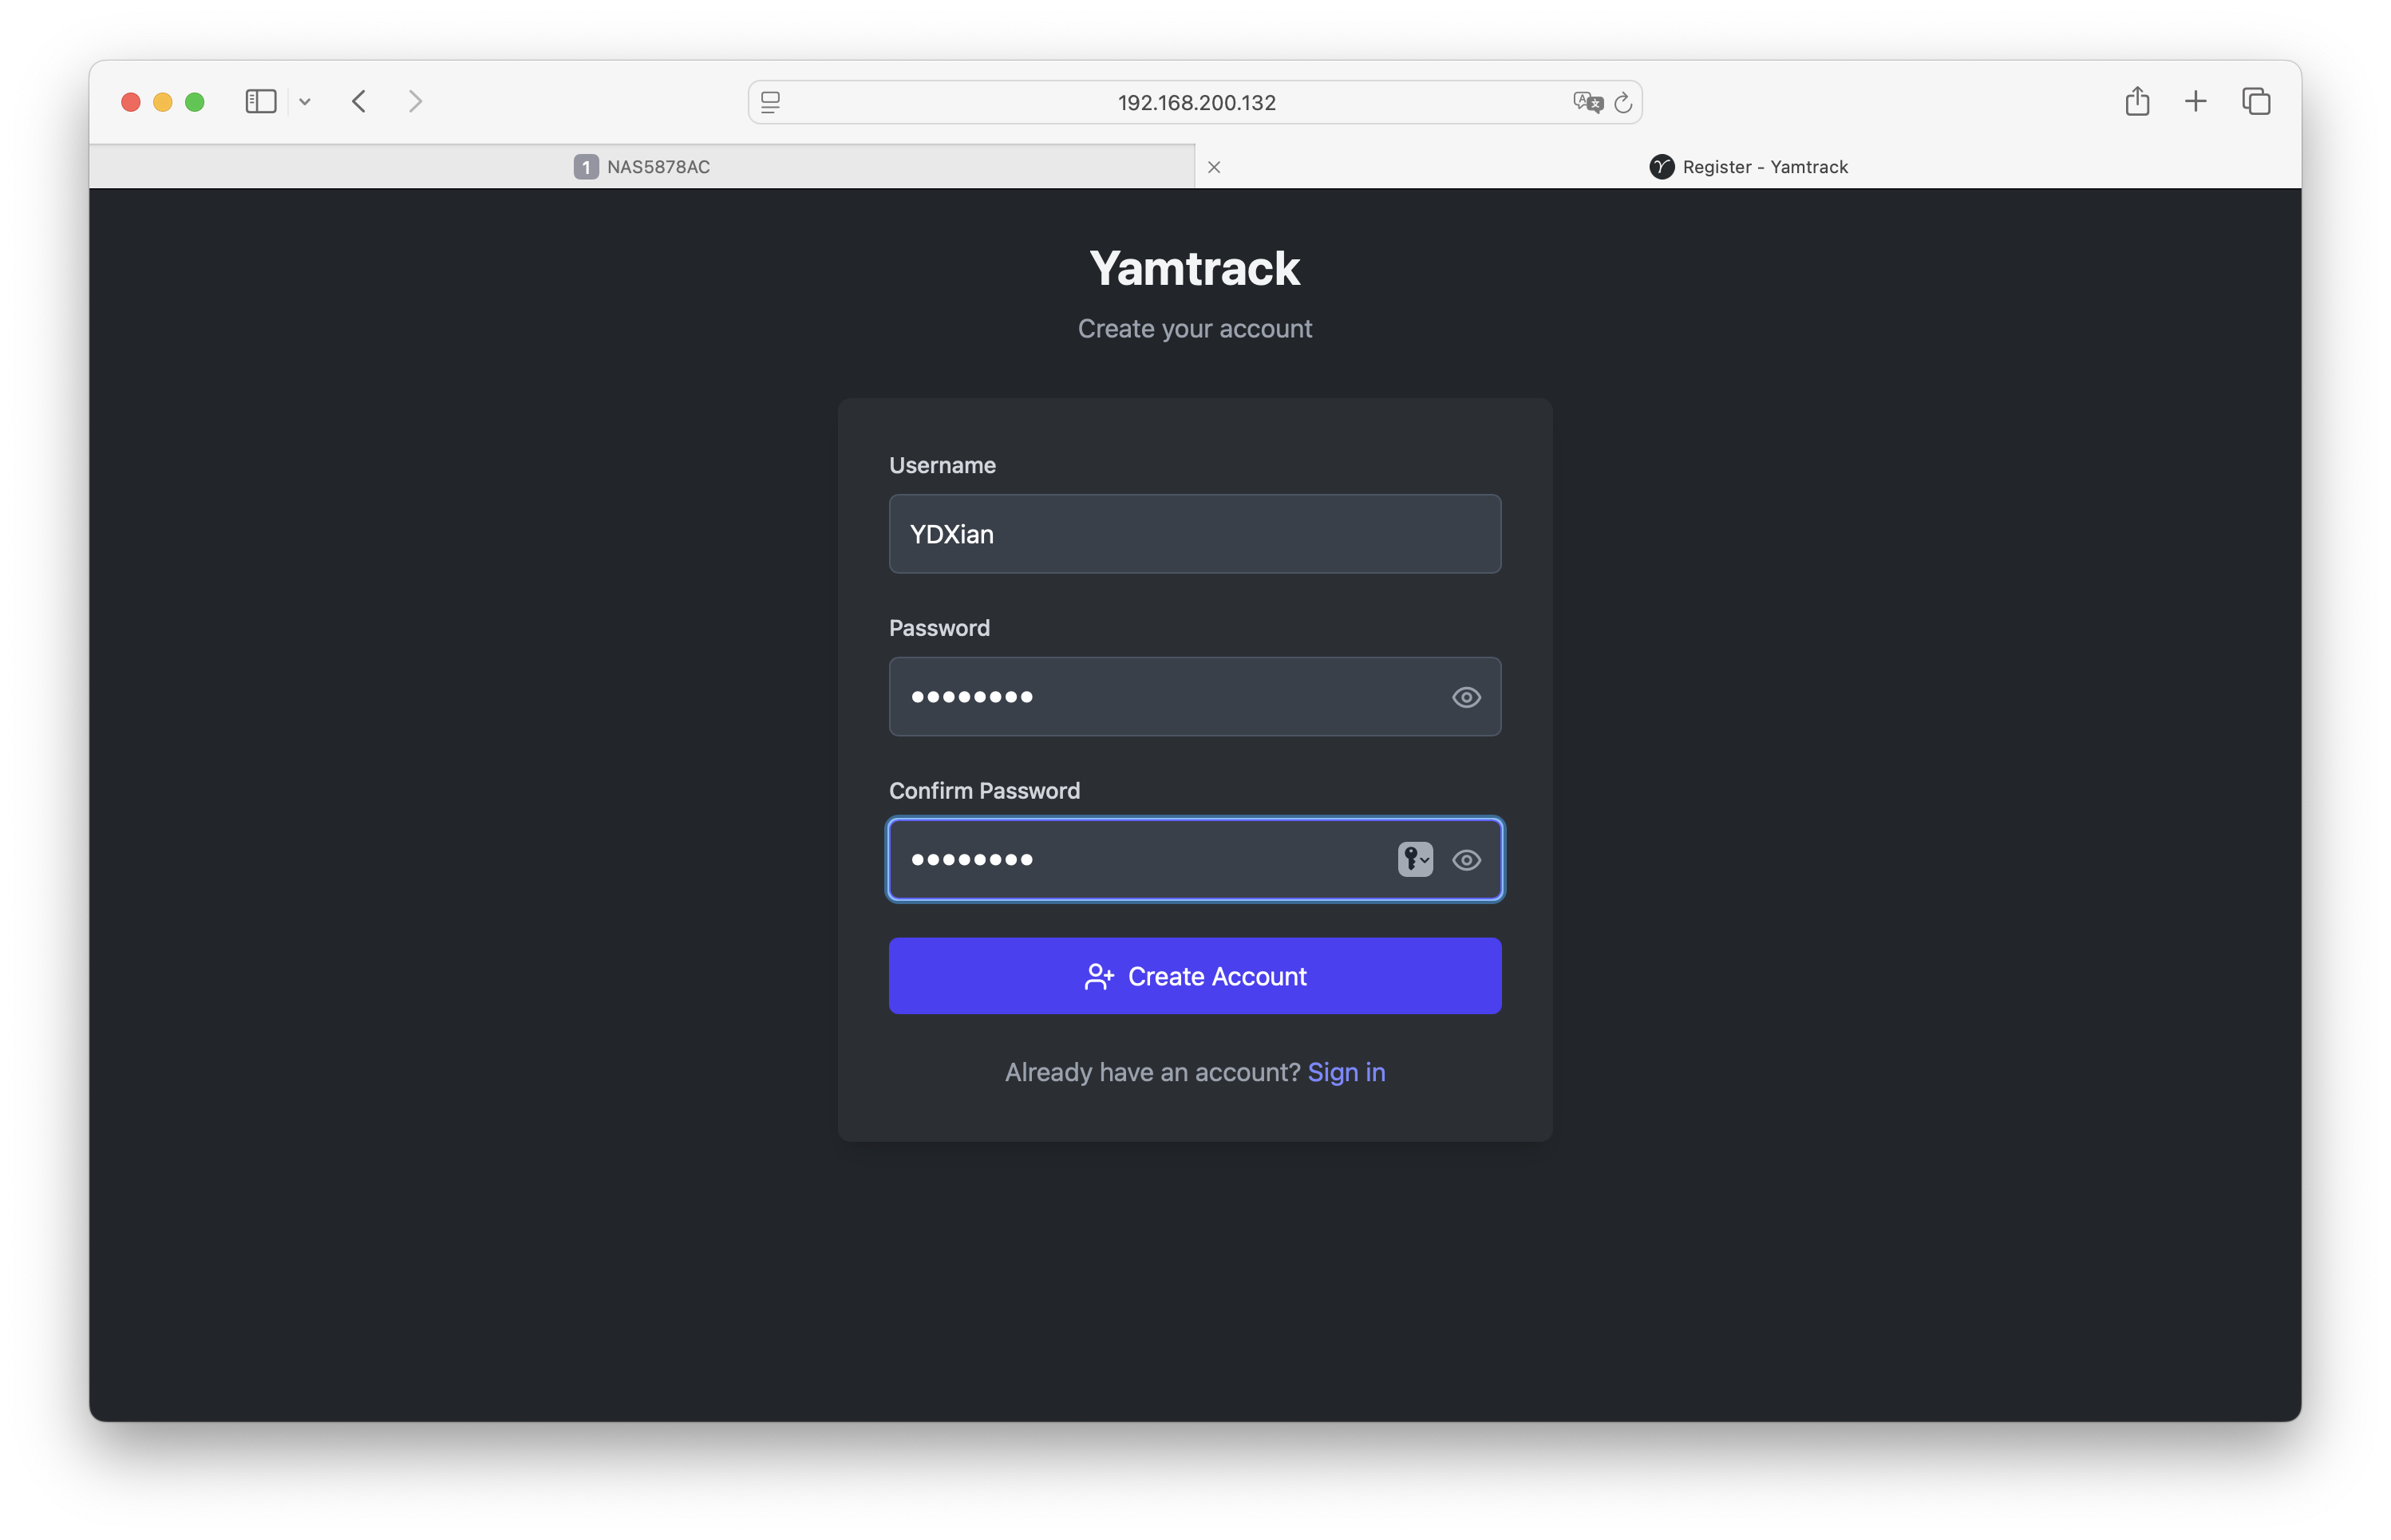Follow the Sign in link

1346,1072
